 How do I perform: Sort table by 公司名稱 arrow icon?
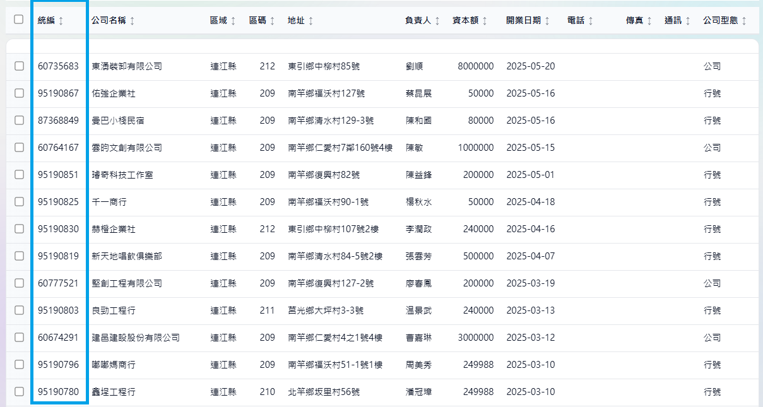(x=132, y=21)
